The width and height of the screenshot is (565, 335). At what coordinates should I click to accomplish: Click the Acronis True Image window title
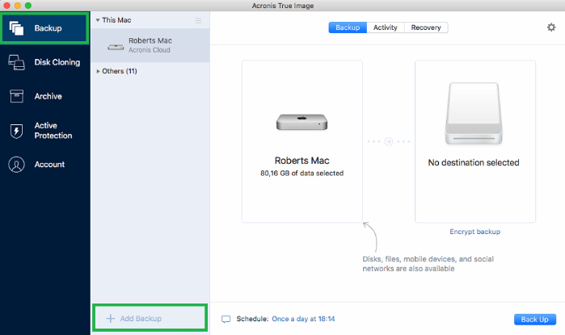[x=283, y=6]
